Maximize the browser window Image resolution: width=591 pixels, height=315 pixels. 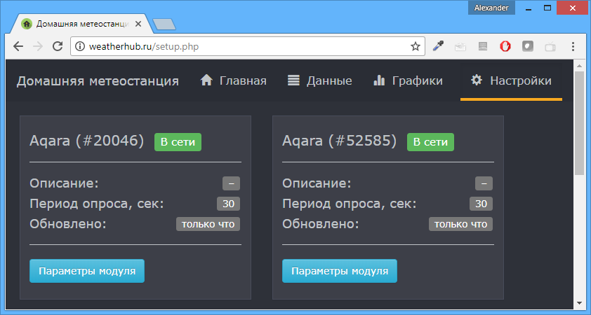[547, 8]
